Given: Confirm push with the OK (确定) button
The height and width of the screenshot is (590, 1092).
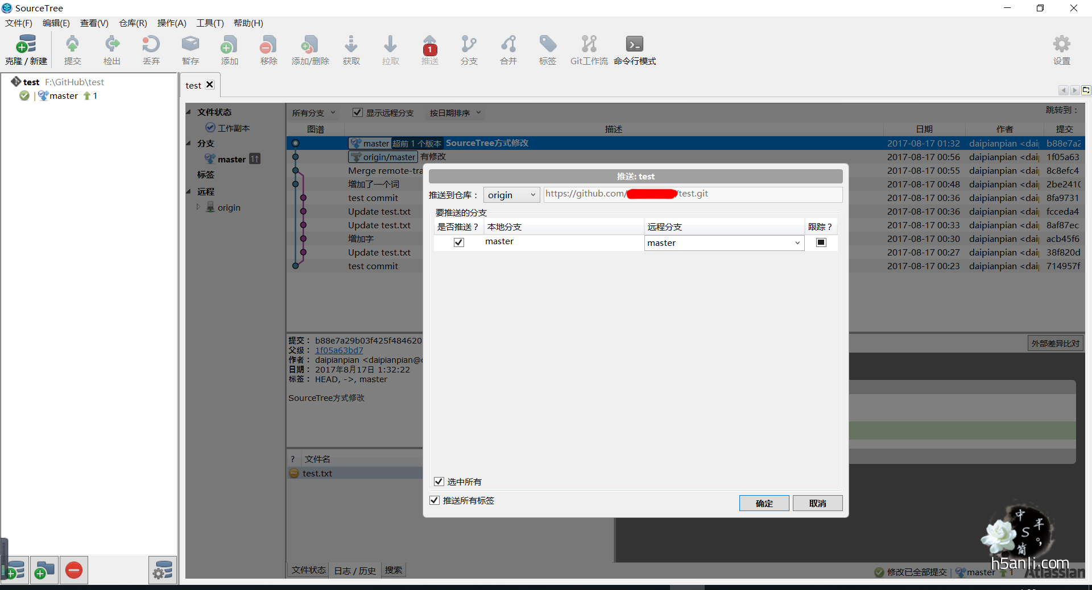Looking at the screenshot, I should pos(764,503).
